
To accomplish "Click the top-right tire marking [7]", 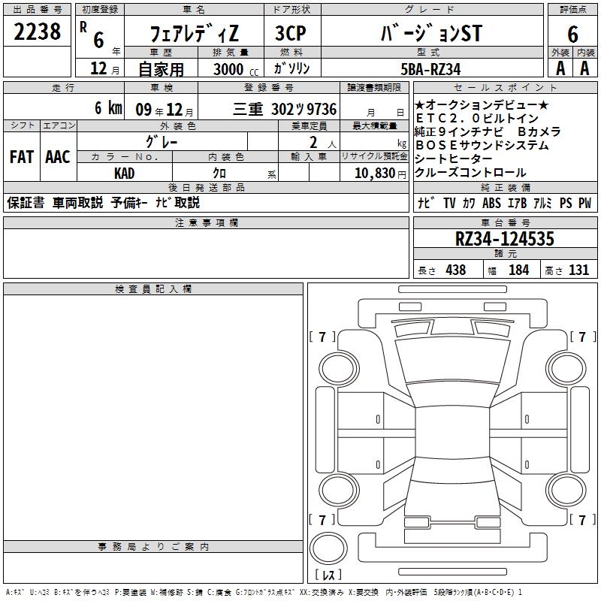I will pos(582,337).
